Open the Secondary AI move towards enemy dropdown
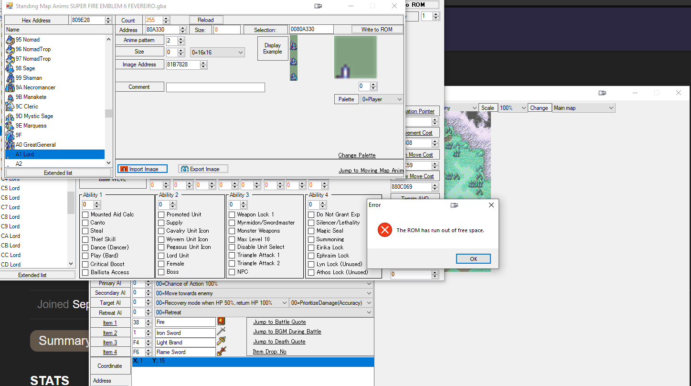 pyautogui.click(x=264, y=293)
